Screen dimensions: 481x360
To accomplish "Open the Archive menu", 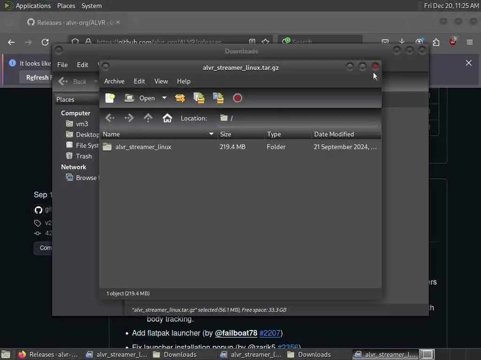I will [x=114, y=81].
